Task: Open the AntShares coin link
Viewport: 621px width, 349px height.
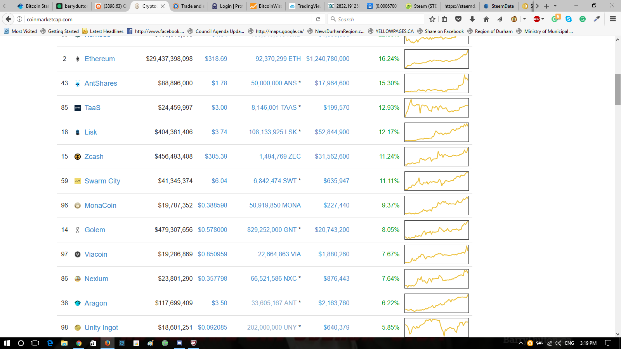Action: [x=101, y=83]
